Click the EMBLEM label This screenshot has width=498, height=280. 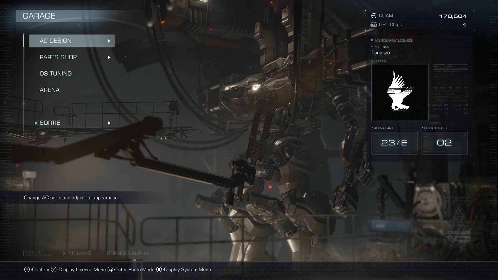click(x=380, y=61)
